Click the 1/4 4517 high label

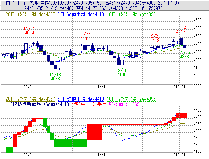coord(181,30)
